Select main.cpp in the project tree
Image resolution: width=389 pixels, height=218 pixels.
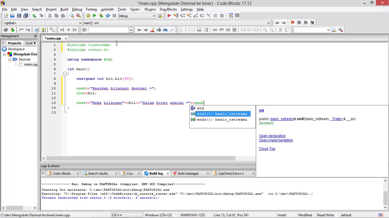(31, 64)
